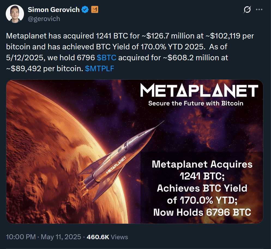Screen dimensions: 271x249
Task: Click the @gerovich handle
Action: (x=44, y=19)
